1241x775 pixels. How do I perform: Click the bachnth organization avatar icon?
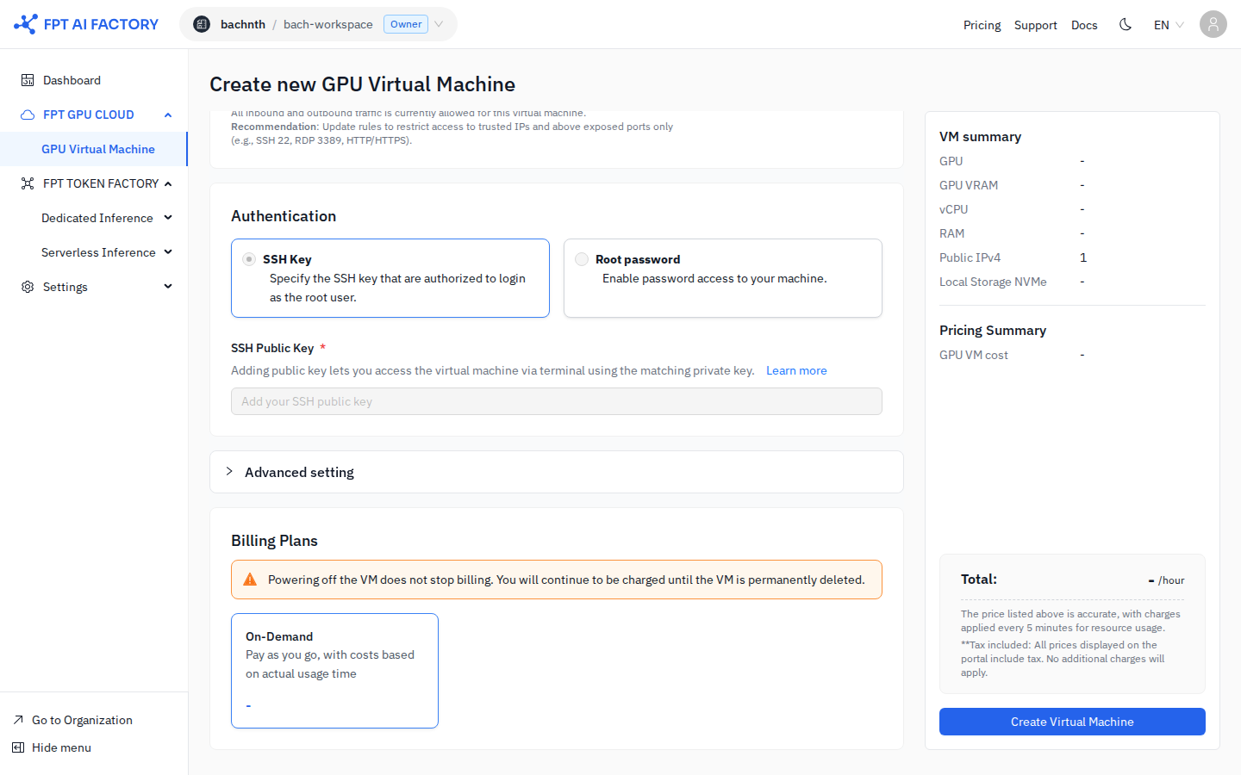(202, 24)
